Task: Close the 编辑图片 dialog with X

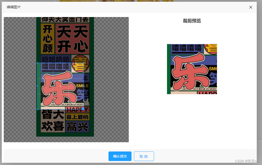Action: (251, 7)
